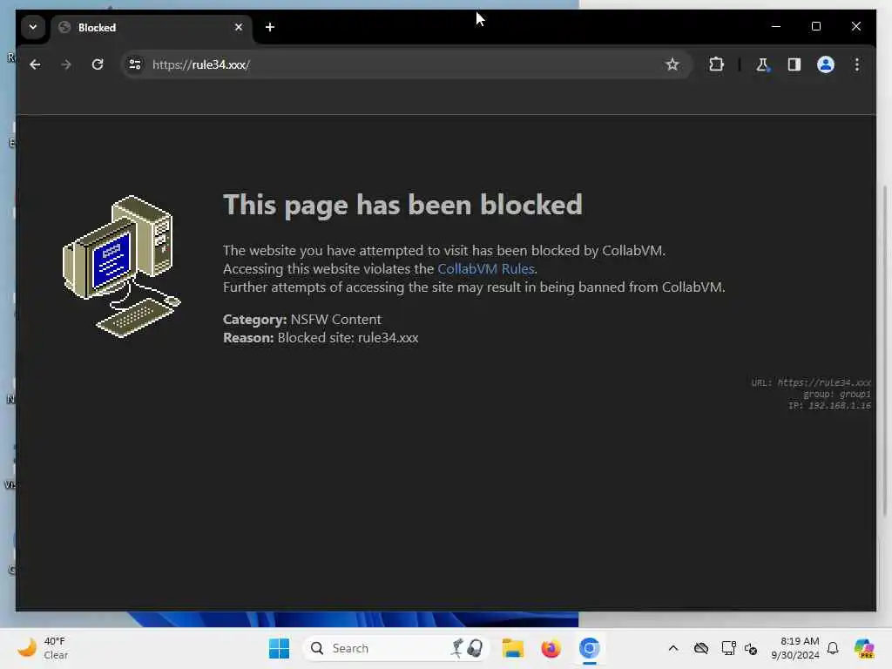Image resolution: width=892 pixels, height=669 pixels.
Task: Close the Blocked tab
Action: pyautogui.click(x=239, y=27)
